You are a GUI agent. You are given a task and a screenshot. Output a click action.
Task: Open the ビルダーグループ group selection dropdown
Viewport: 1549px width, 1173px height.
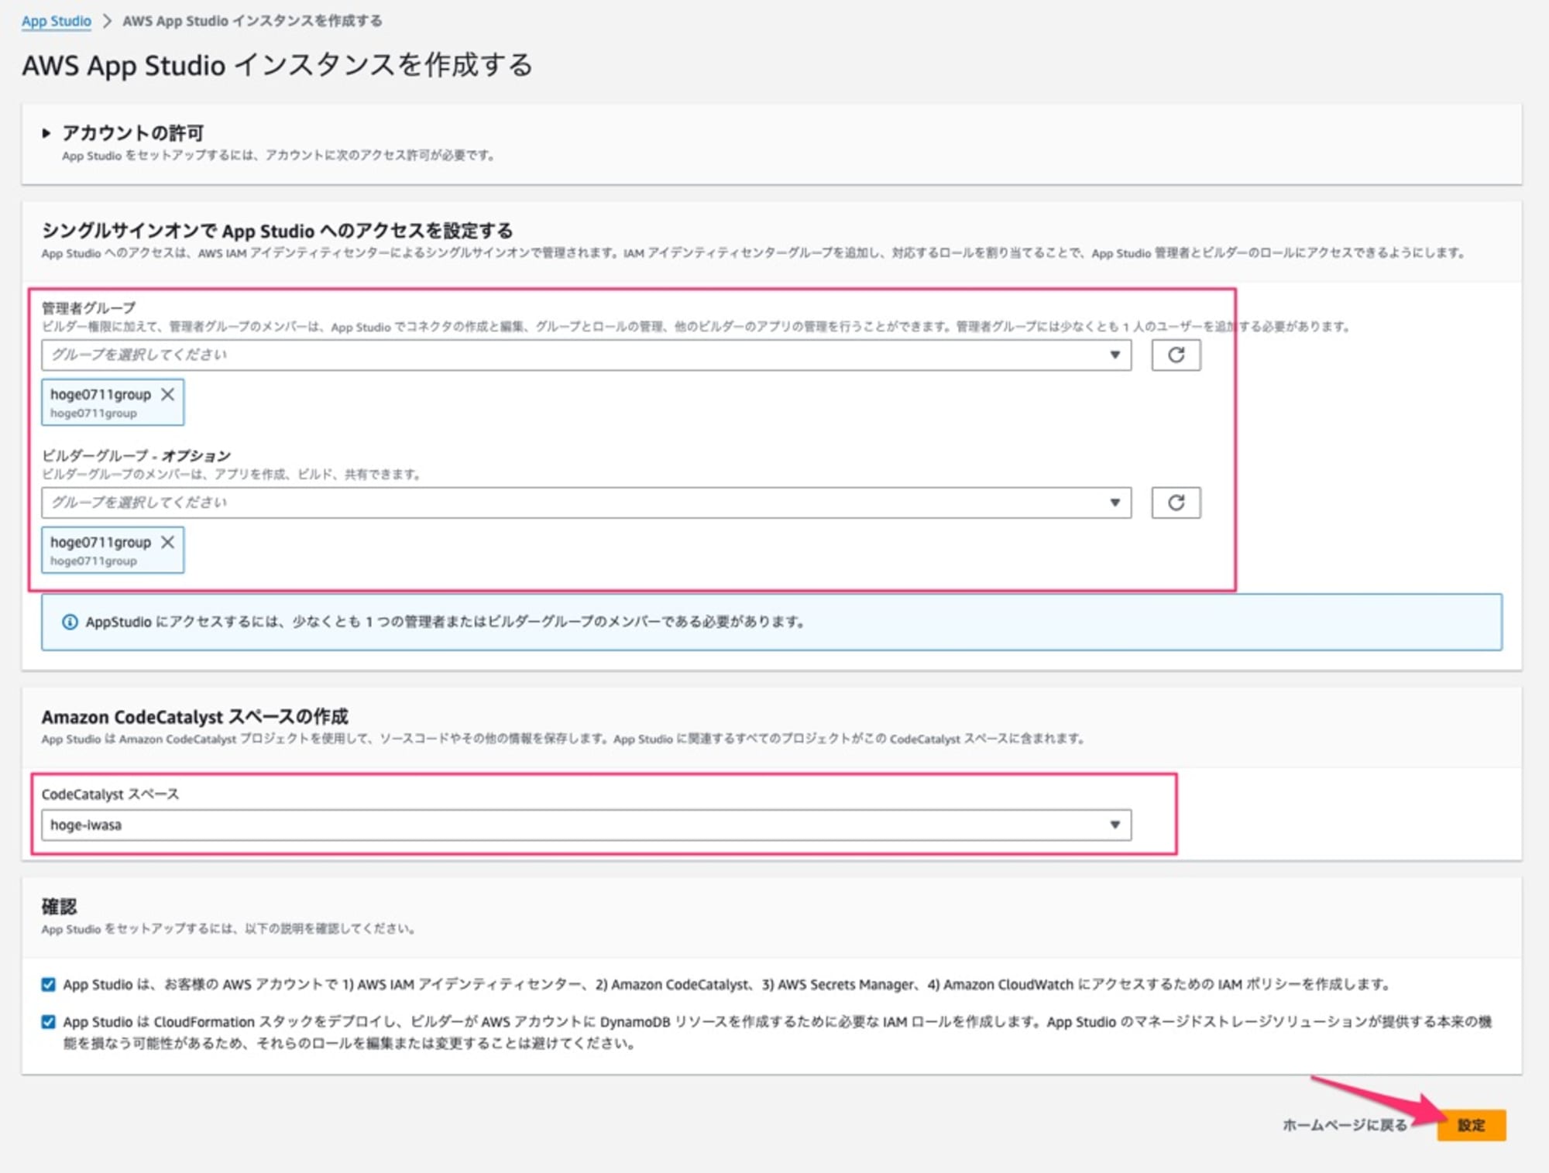(586, 502)
